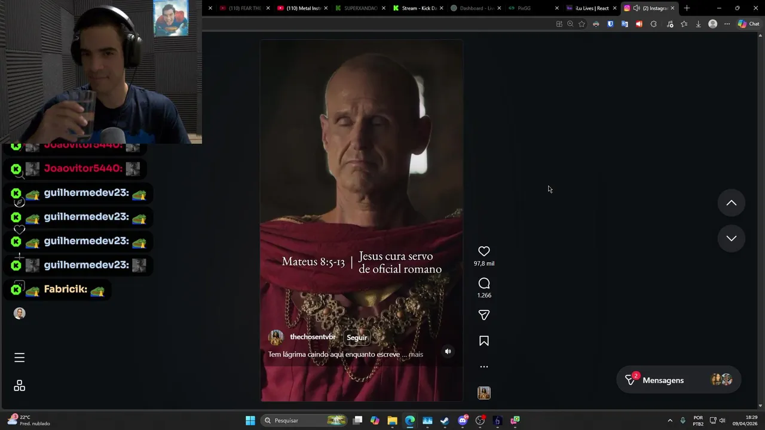765x430 pixels.
Task: Toggle the reel's sound speaker button
Action: [448, 352]
